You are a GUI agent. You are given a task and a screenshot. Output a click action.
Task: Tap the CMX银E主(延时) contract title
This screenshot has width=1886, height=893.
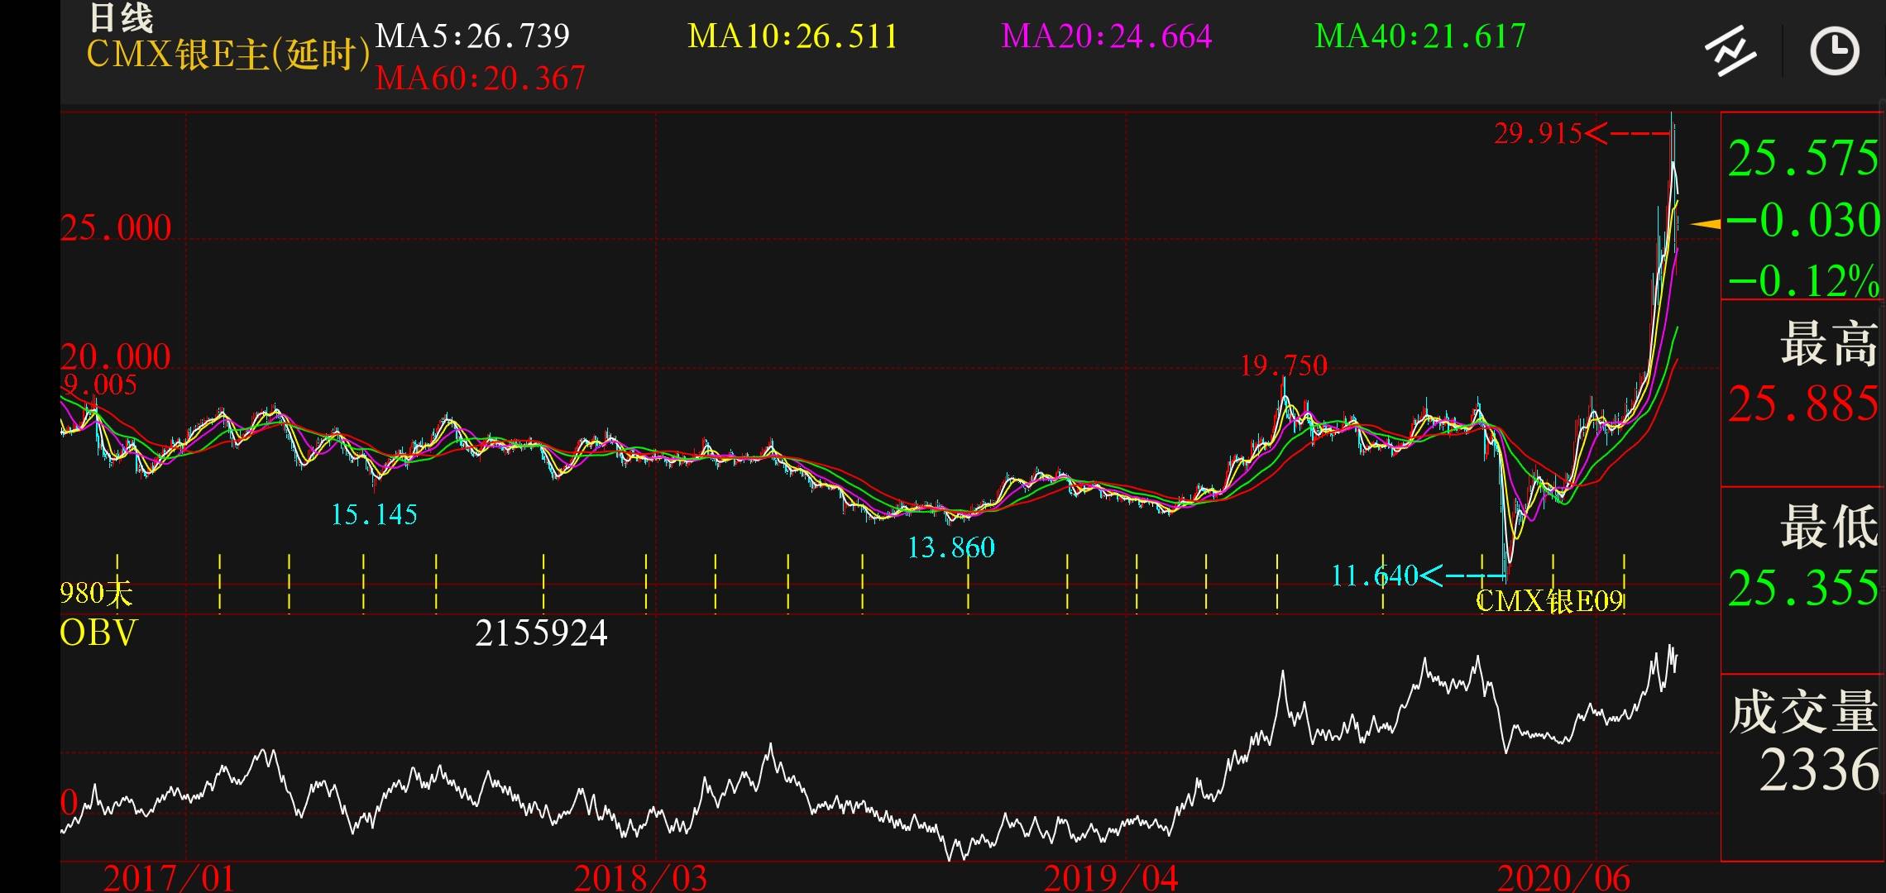(227, 55)
